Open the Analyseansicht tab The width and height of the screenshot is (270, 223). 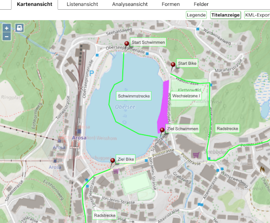130,5
